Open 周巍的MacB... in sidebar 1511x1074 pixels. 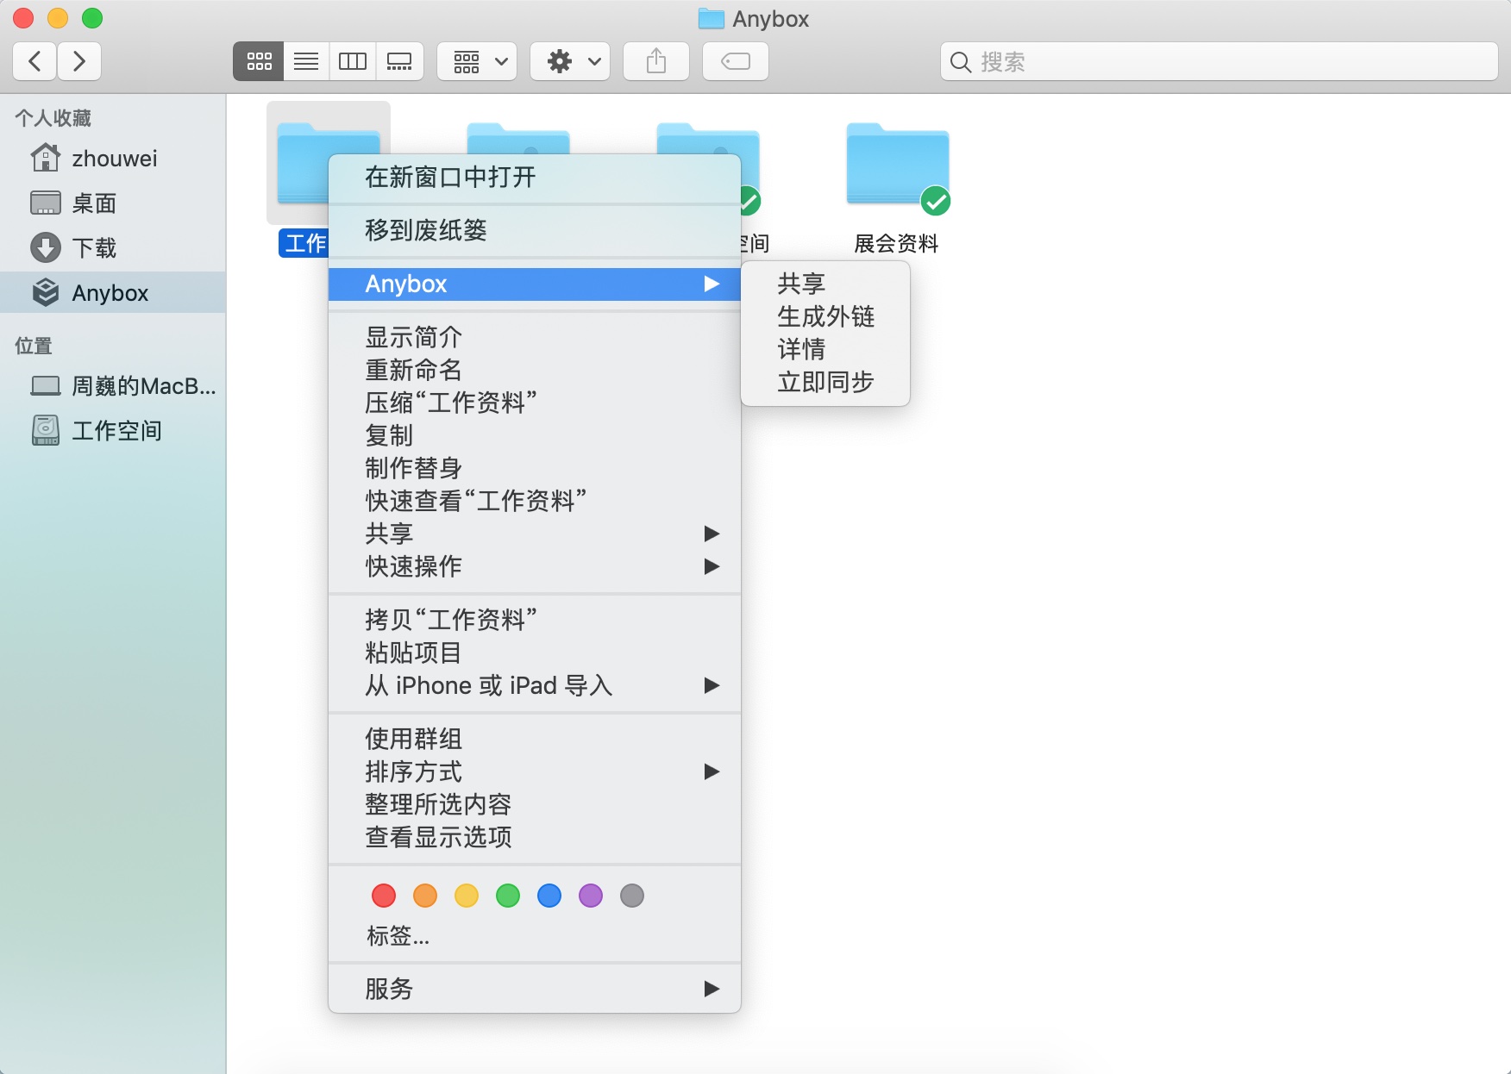point(113,386)
